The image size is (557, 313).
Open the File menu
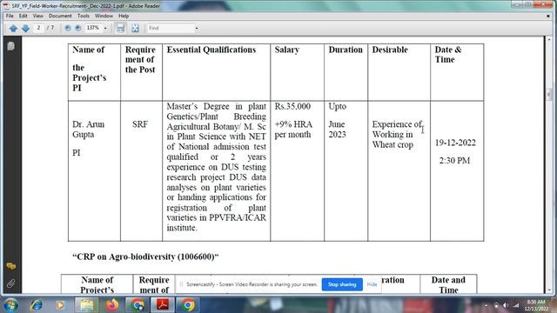click(x=10, y=16)
